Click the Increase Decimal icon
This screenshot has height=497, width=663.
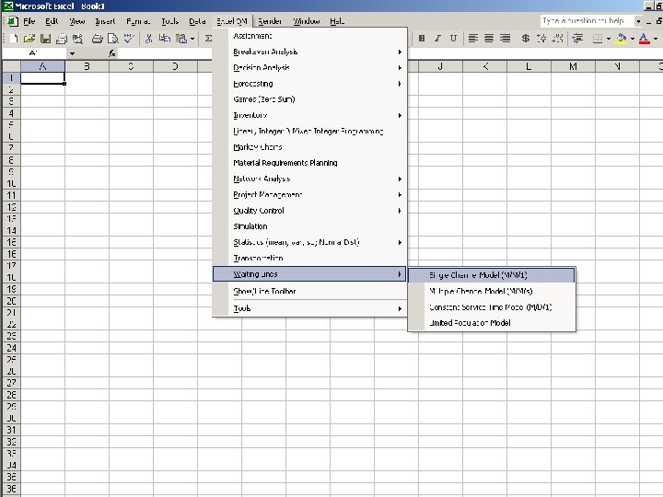coord(541,39)
